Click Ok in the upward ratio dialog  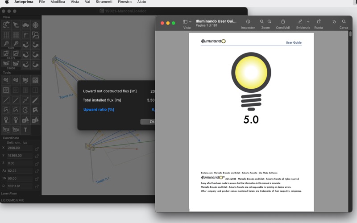(148, 122)
